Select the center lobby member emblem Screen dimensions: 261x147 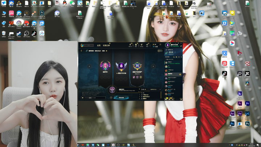coord(121,66)
